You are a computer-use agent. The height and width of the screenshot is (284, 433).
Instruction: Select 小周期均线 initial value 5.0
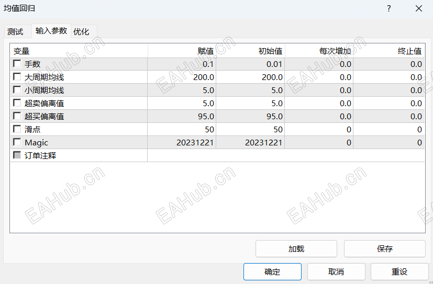[250, 90]
